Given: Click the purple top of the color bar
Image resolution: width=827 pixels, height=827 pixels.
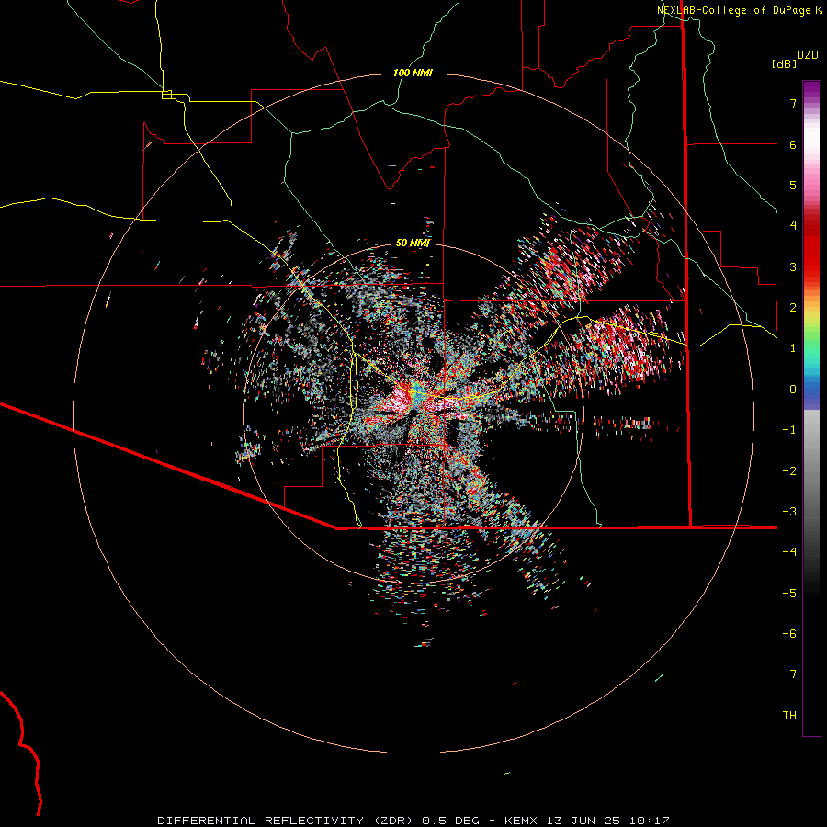Looking at the screenshot, I should (x=811, y=87).
